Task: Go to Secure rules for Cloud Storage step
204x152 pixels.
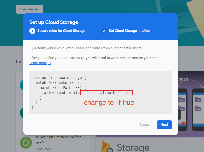Action: pos(61,31)
